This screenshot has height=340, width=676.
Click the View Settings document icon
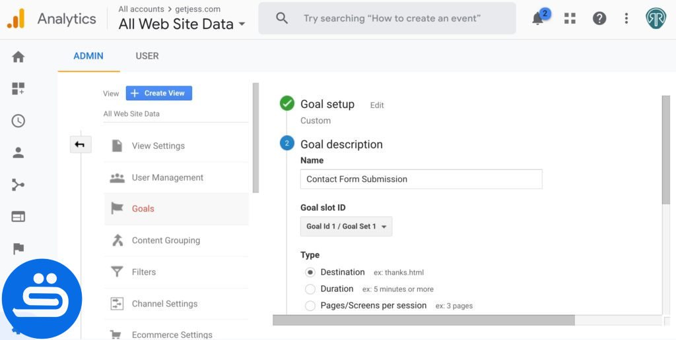pos(117,146)
